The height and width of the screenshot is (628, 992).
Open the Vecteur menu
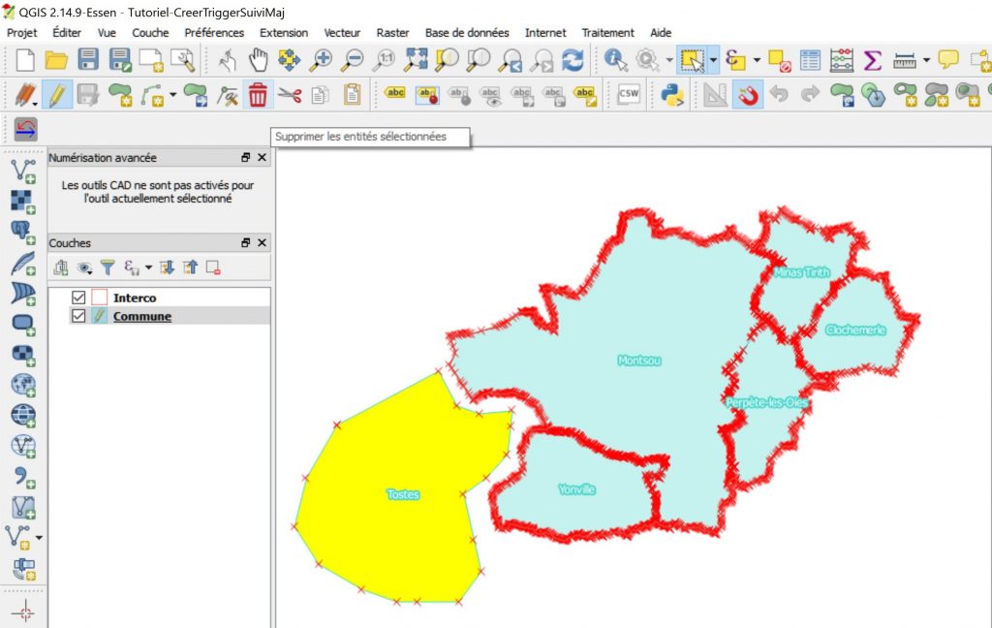point(342,32)
